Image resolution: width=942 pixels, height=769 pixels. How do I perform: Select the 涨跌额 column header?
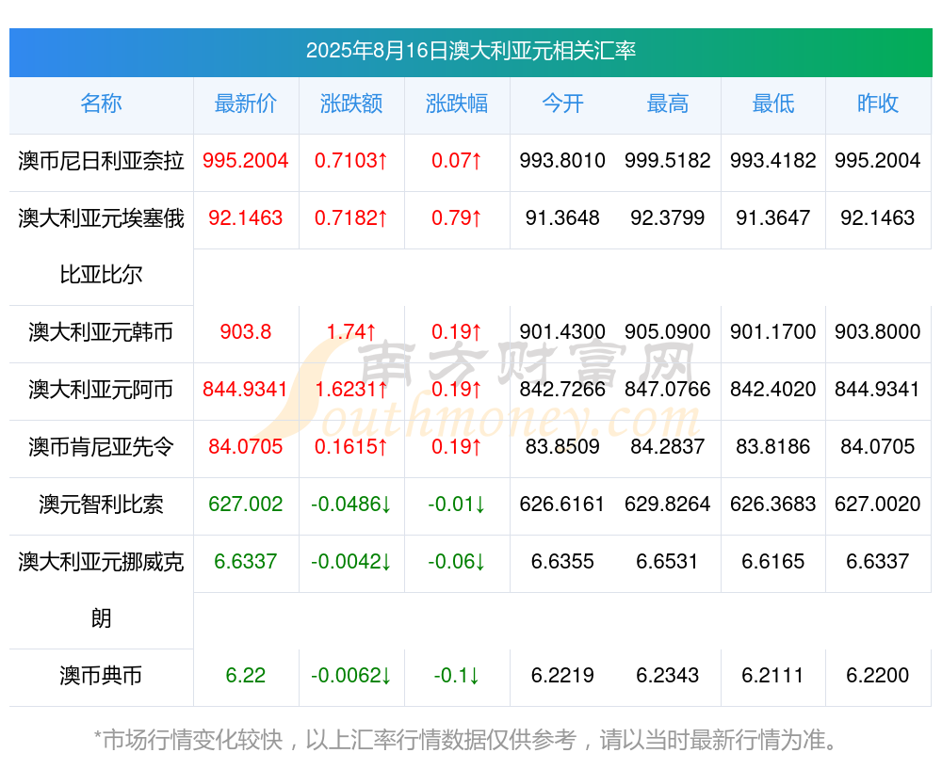tap(351, 104)
